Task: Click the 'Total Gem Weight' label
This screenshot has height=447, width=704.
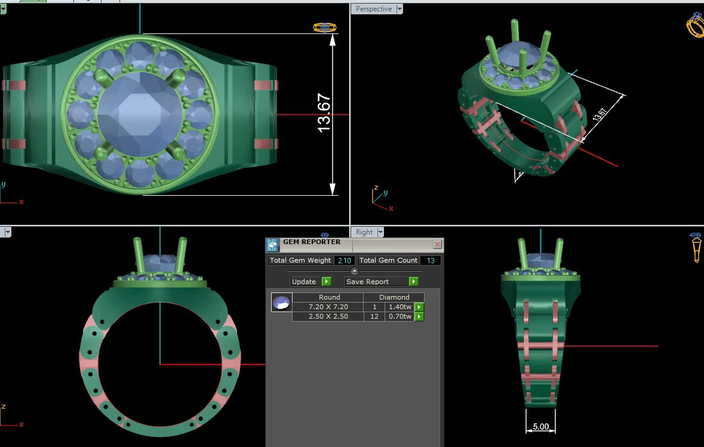Action: (x=300, y=260)
